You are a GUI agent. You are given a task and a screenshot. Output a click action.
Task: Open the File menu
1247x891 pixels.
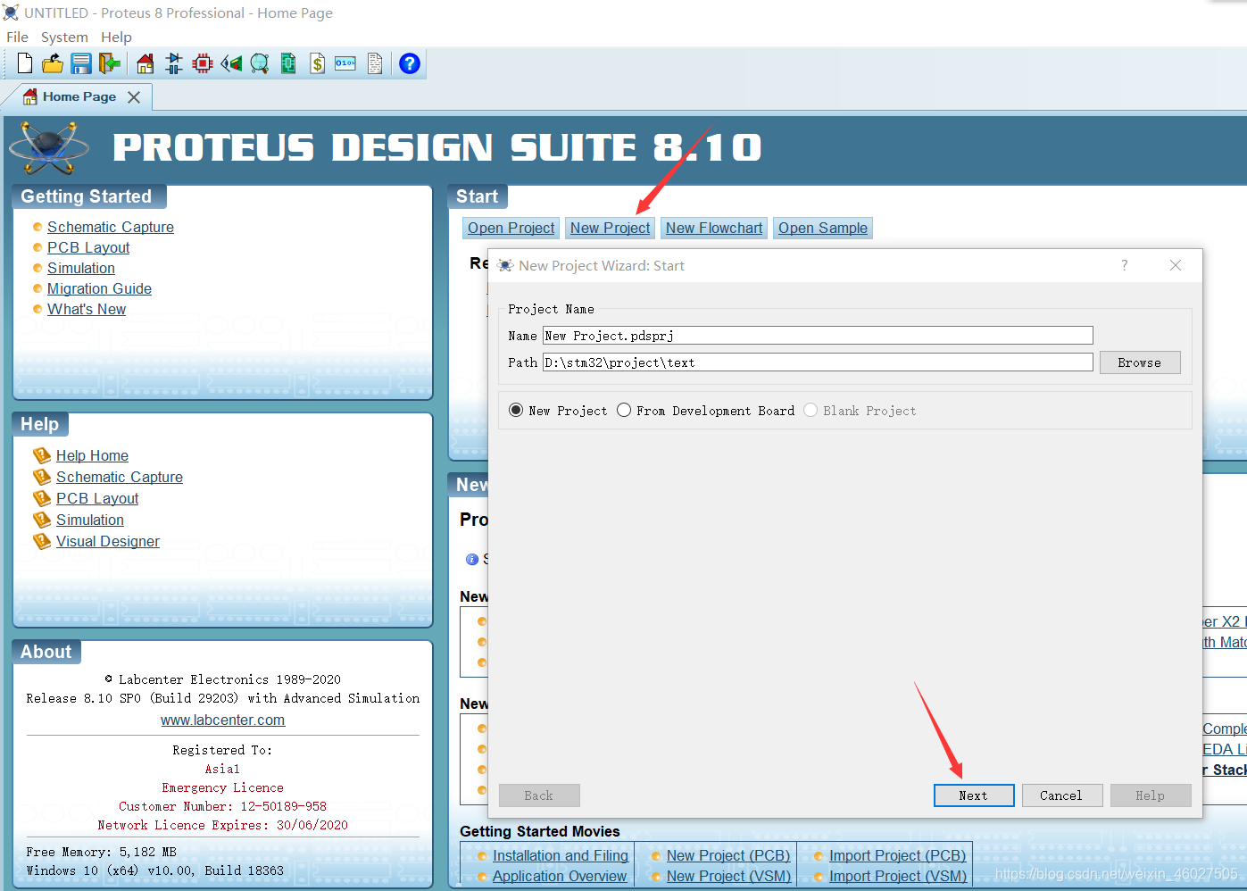click(x=18, y=37)
